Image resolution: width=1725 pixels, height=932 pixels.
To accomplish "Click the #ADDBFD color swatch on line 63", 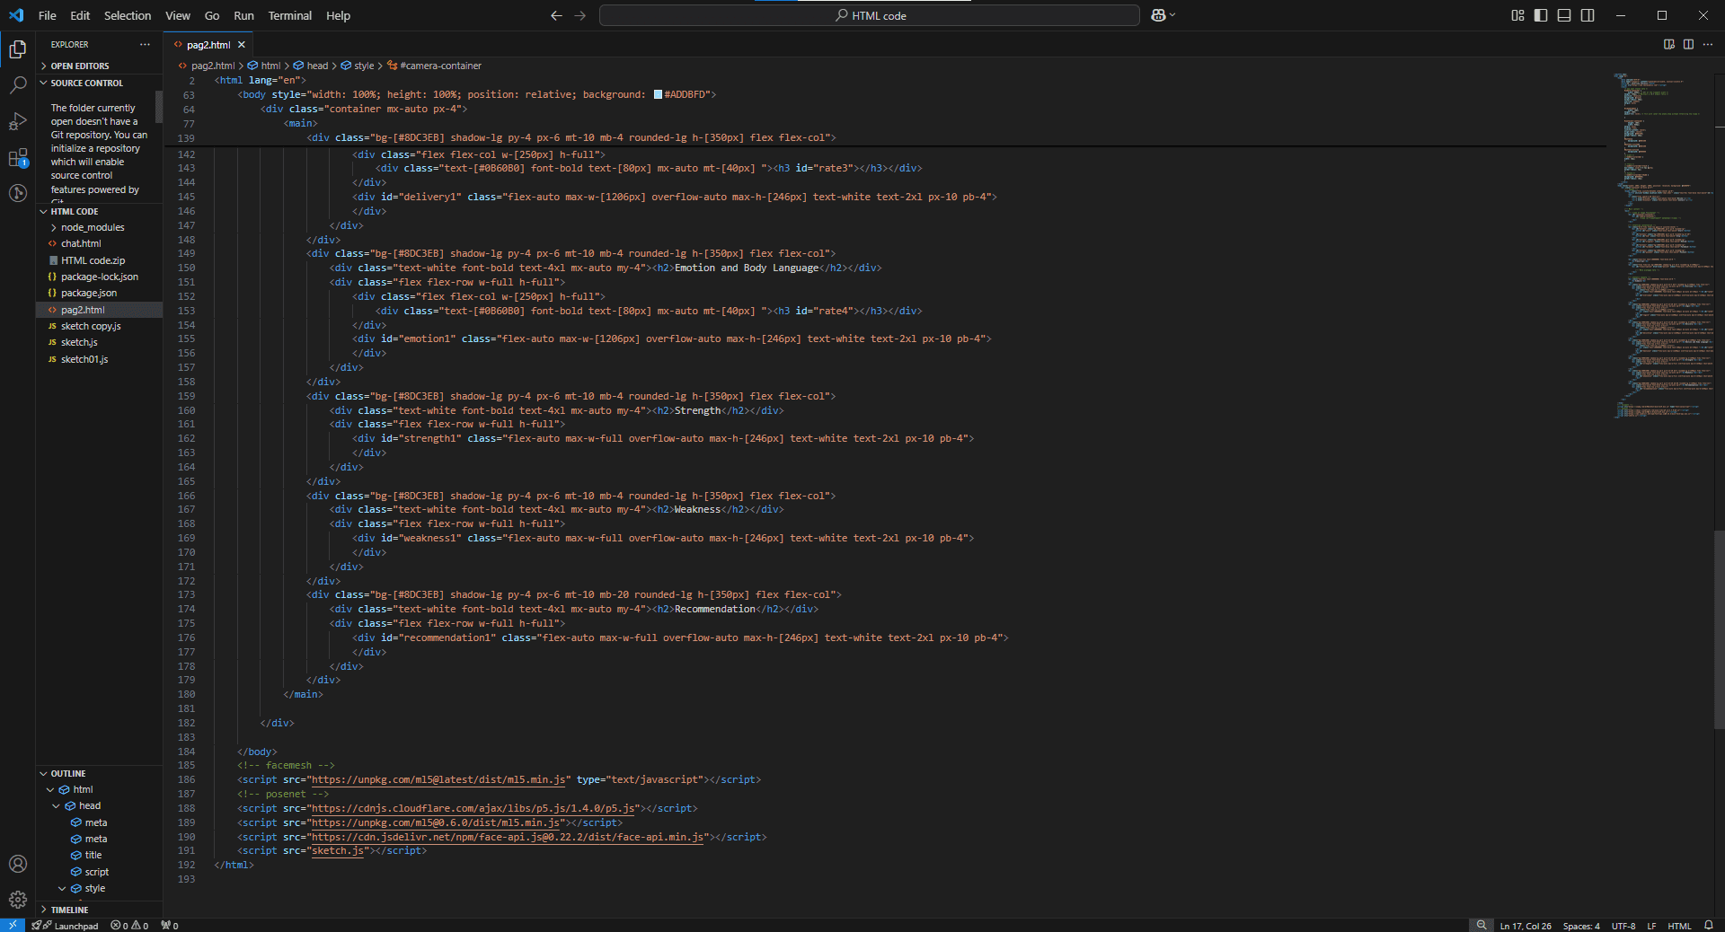I will [658, 94].
